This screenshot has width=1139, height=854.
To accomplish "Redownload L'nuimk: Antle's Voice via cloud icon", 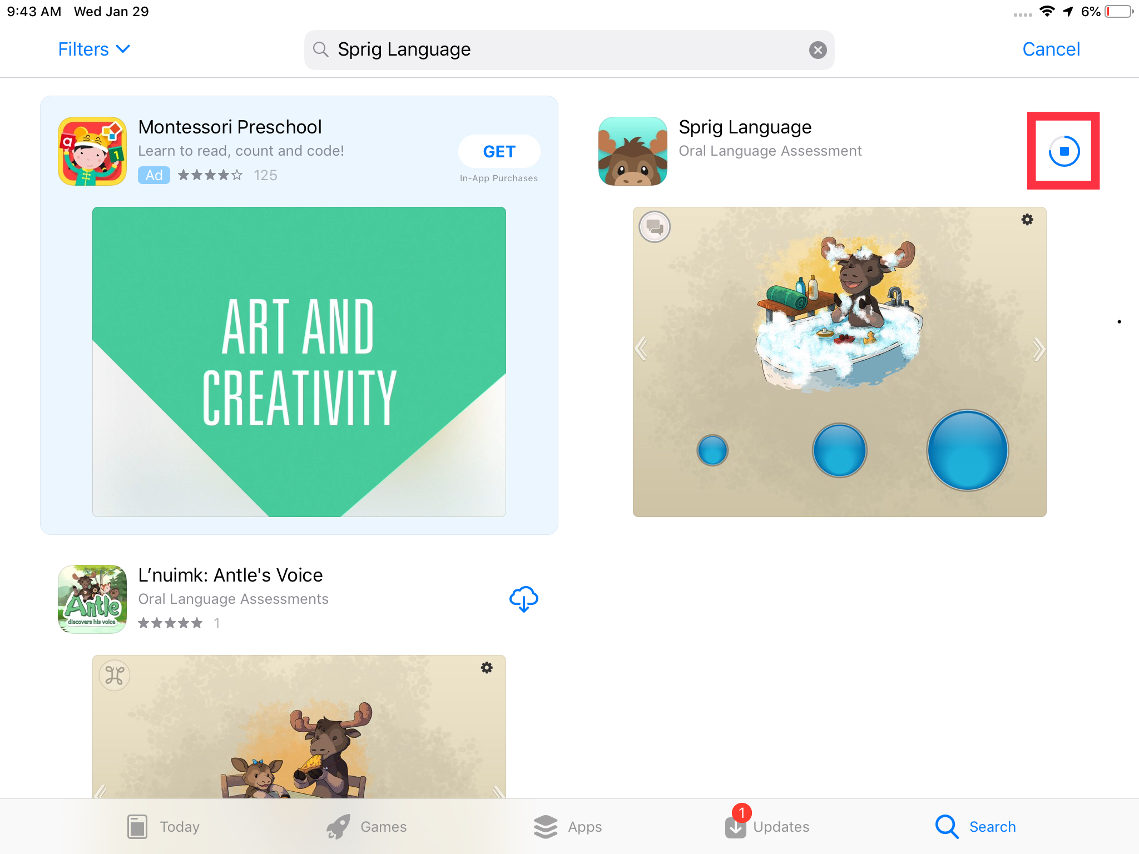I will click(523, 599).
